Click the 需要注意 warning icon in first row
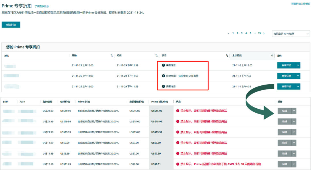 pos(164,65)
